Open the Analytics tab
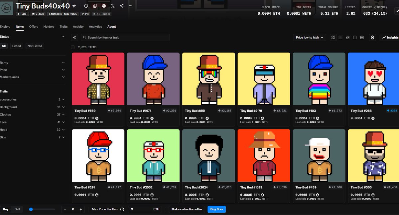 click(x=95, y=27)
